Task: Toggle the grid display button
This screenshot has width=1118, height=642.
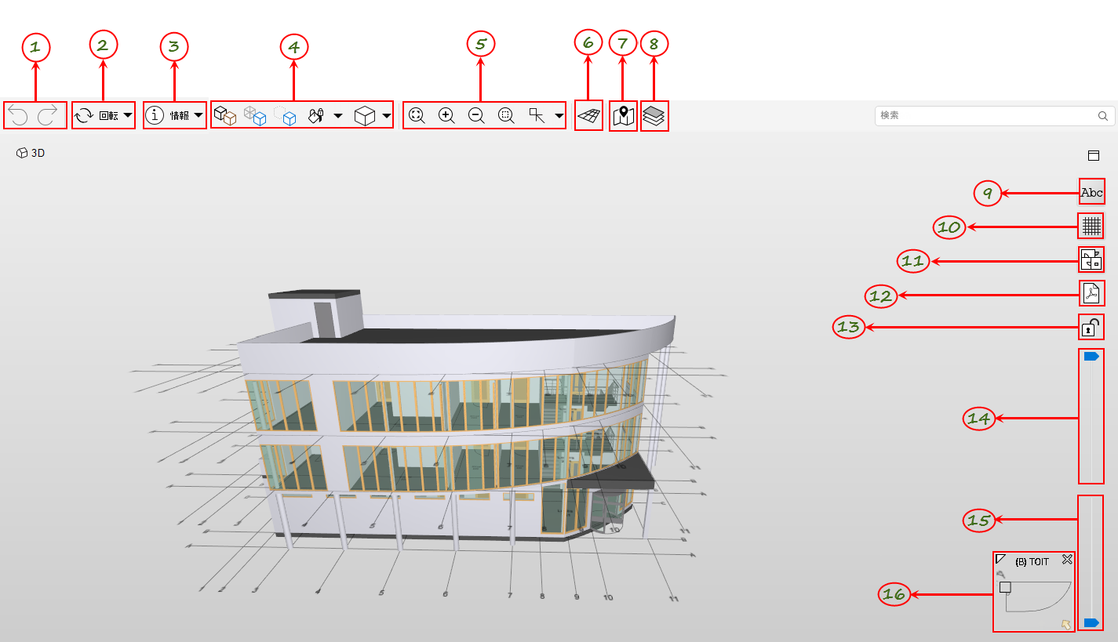Action: [1091, 226]
